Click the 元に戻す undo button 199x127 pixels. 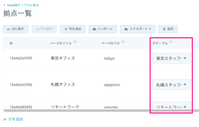16,29
